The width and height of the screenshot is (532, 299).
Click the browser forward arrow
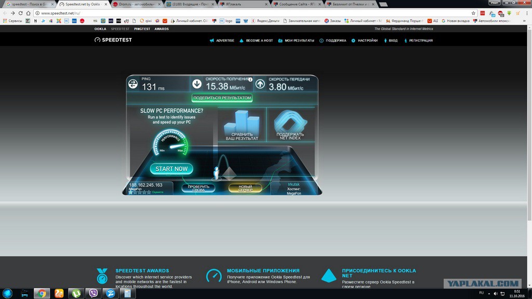coord(12,13)
